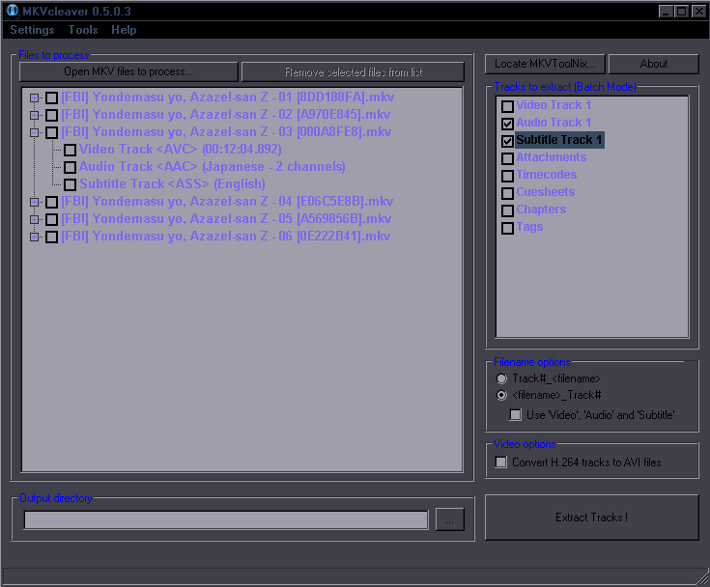Image resolution: width=710 pixels, height=587 pixels.
Task: Select file name Azazel-san Z - 04 [E06C5E8B].mkv
Action: pos(227,202)
